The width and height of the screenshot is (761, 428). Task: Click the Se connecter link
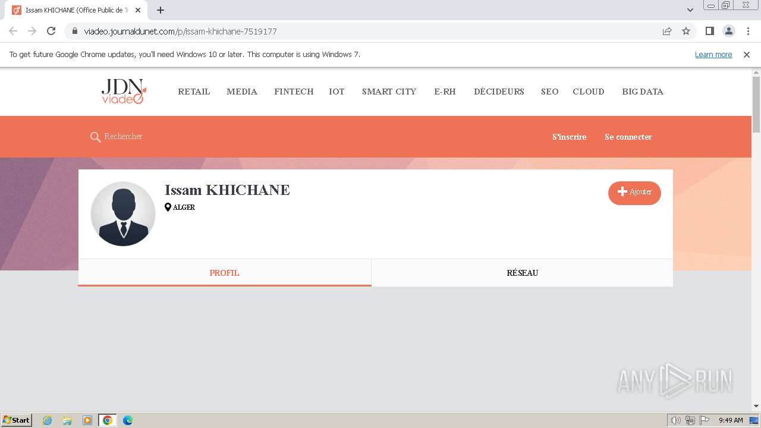coord(628,137)
